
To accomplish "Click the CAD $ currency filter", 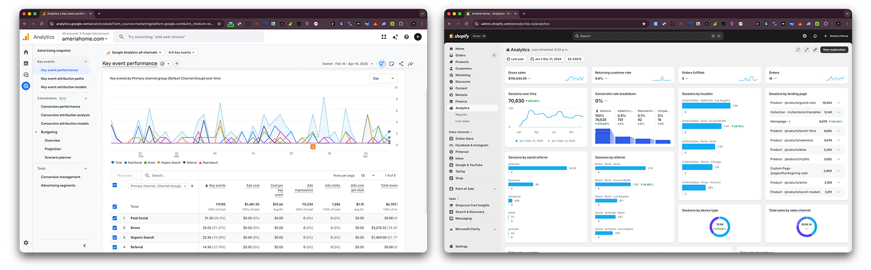I will click(x=575, y=59).
